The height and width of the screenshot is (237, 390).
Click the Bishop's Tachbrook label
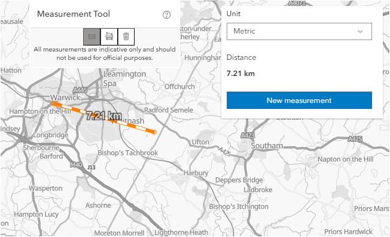coord(128,153)
